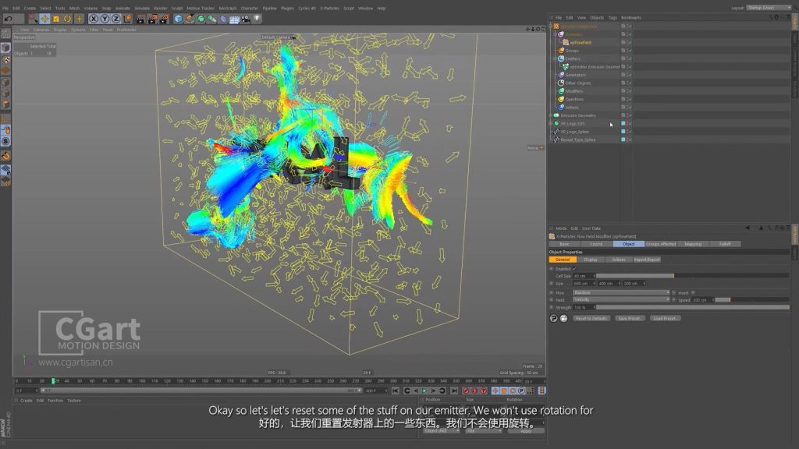The image size is (799, 449).
Task: Toggle the Y axis lock
Action: pos(105,19)
